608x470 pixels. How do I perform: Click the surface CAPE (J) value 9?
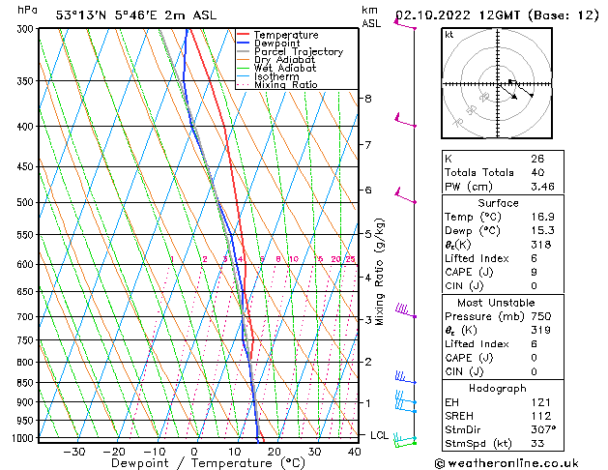click(534, 272)
